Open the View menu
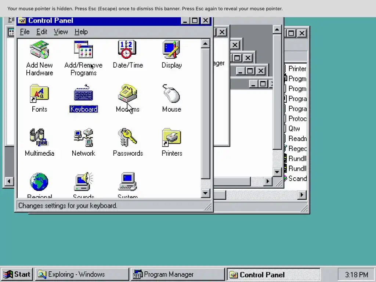Screen dimensions: 376x282 click(x=61, y=32)
